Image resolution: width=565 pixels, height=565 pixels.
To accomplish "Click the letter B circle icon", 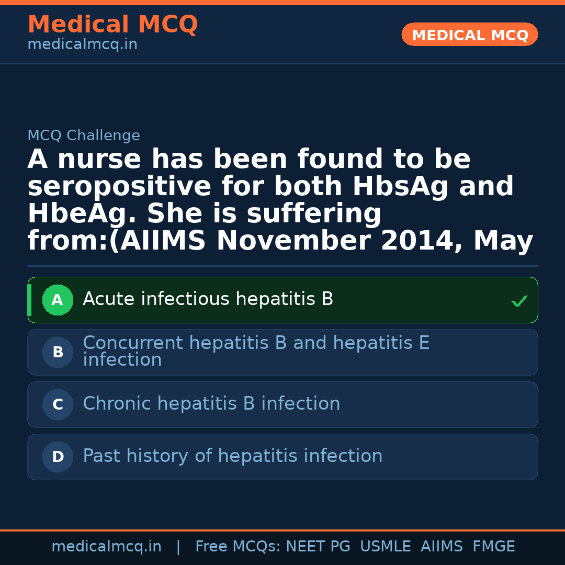I will 58,353.
